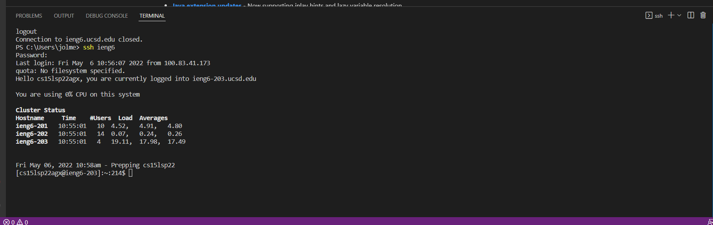
Task: Click the ieng6-202 hostname row
Action: (31, 134)
